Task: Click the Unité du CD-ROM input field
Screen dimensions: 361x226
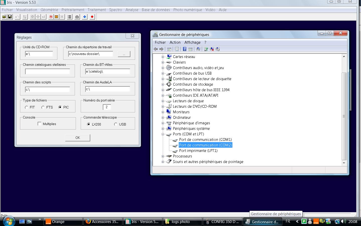Action: (39, 54)
